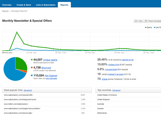
Task: Open the Bounced link
Action: (x=46, y=68)
